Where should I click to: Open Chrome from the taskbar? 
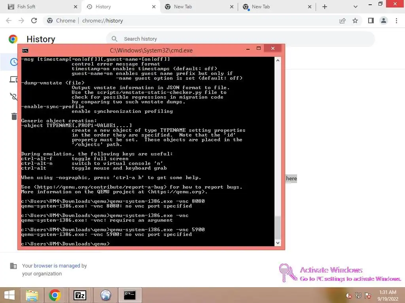point(55,295)
